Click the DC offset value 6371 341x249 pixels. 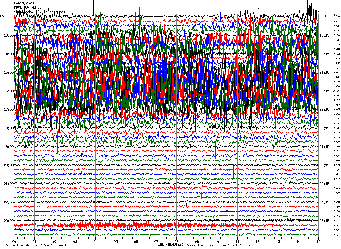click(x=337, y=21)
